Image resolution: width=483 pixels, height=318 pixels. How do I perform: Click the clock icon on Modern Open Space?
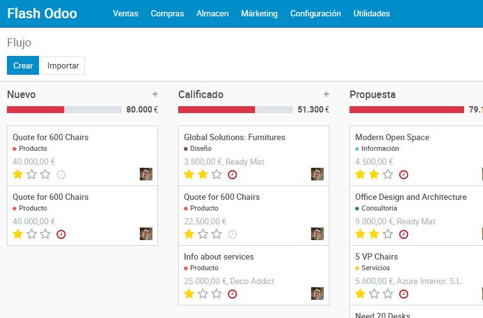[404, 175]
